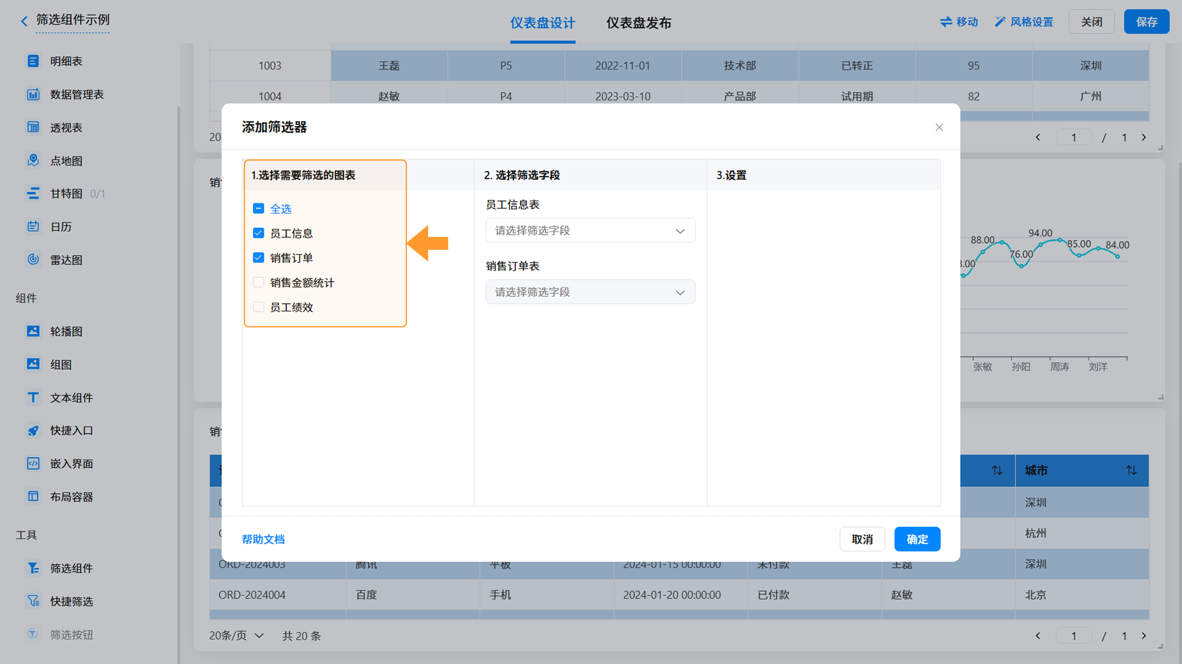This screenshot has width=1182, height=664.
Task: Select the 轮播图 image icon
Action: (x=33, y=331)
